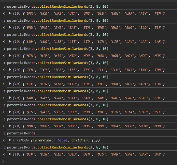
Task: Click the 'GUL' string in seventh result
Action: (158, 98)
